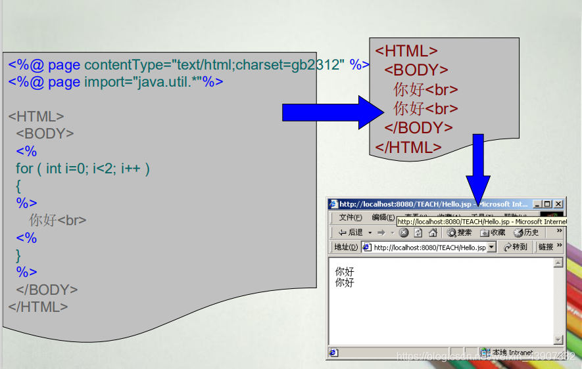This screenshot has width=582, height=369.
Task: Click the for ( int i=0; i<2; i++ ) line
Action: point(83,169)
